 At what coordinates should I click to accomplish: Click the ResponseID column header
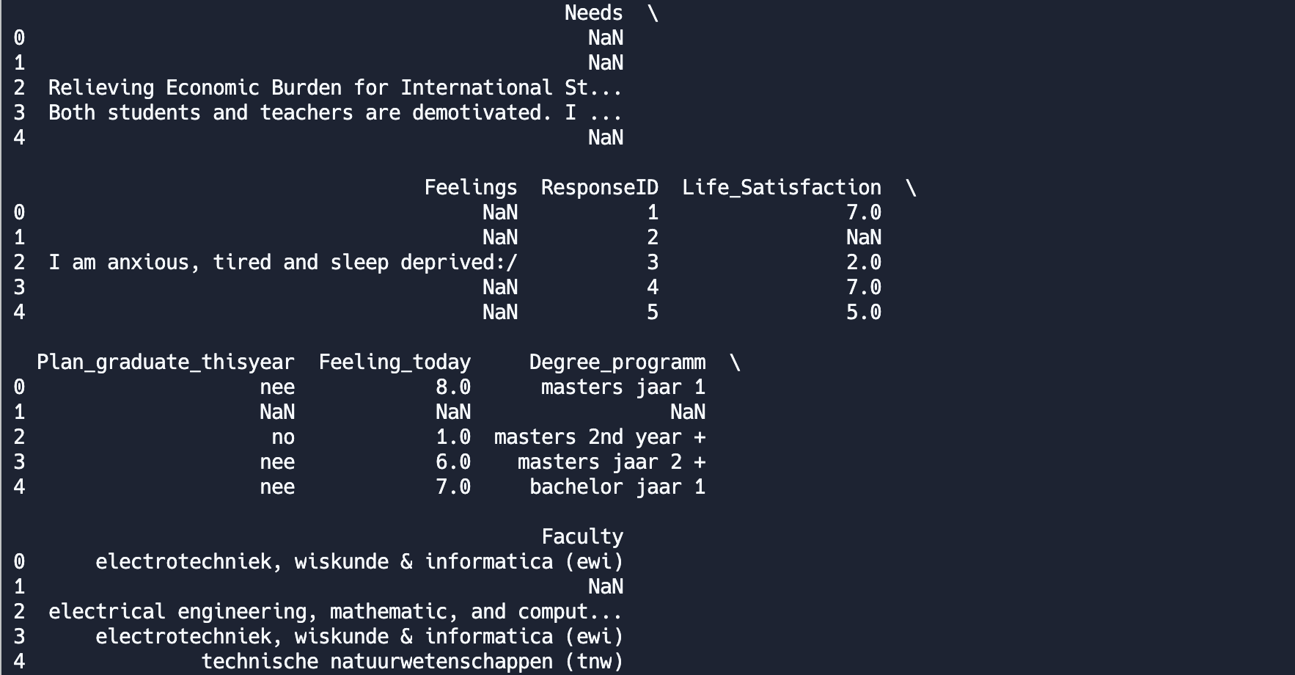point(599,188)
